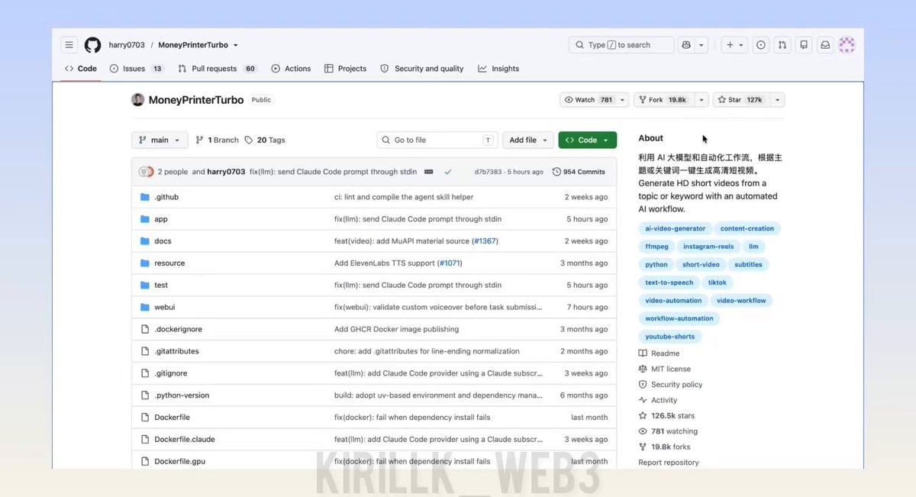Image resolution: width=916 pixels, height=497 pixels.
Task: Open the repositories icon in header
Action: click(x=804, y=45)
